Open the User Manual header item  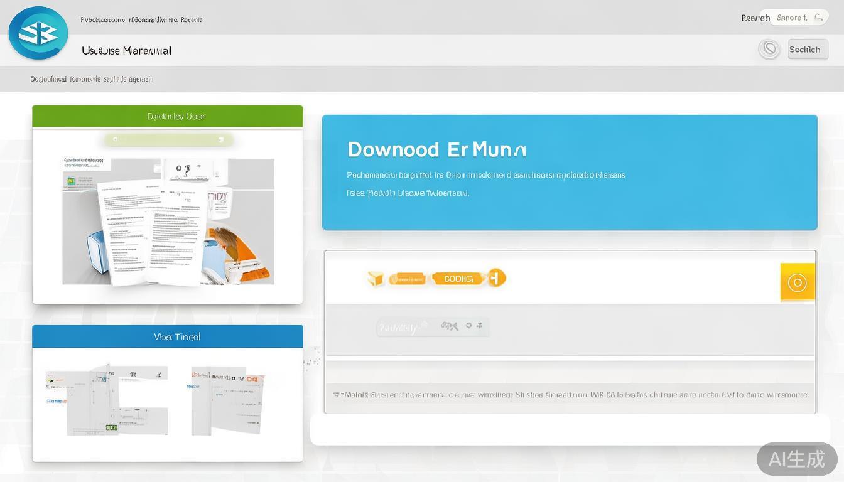[x=126, y=51]
